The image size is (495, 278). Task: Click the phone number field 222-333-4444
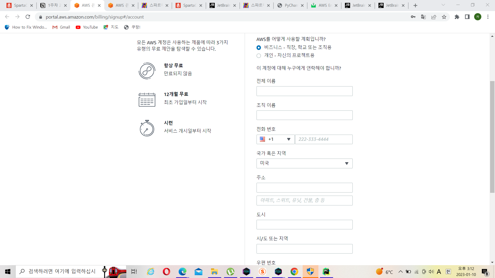click(x=324, y=139)
